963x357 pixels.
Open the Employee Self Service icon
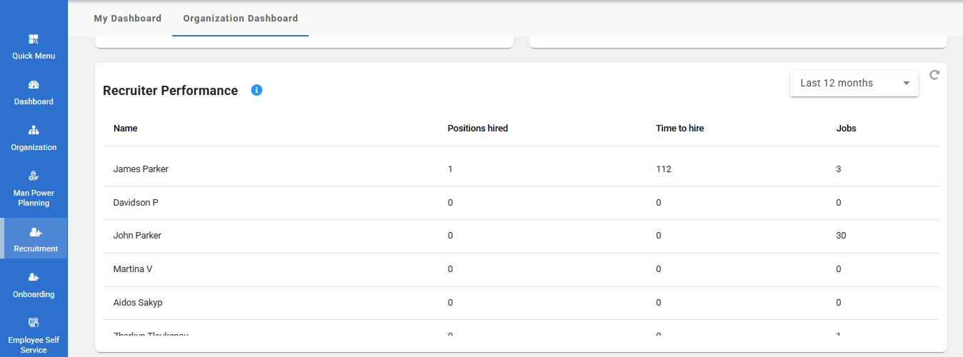point(34,323)
